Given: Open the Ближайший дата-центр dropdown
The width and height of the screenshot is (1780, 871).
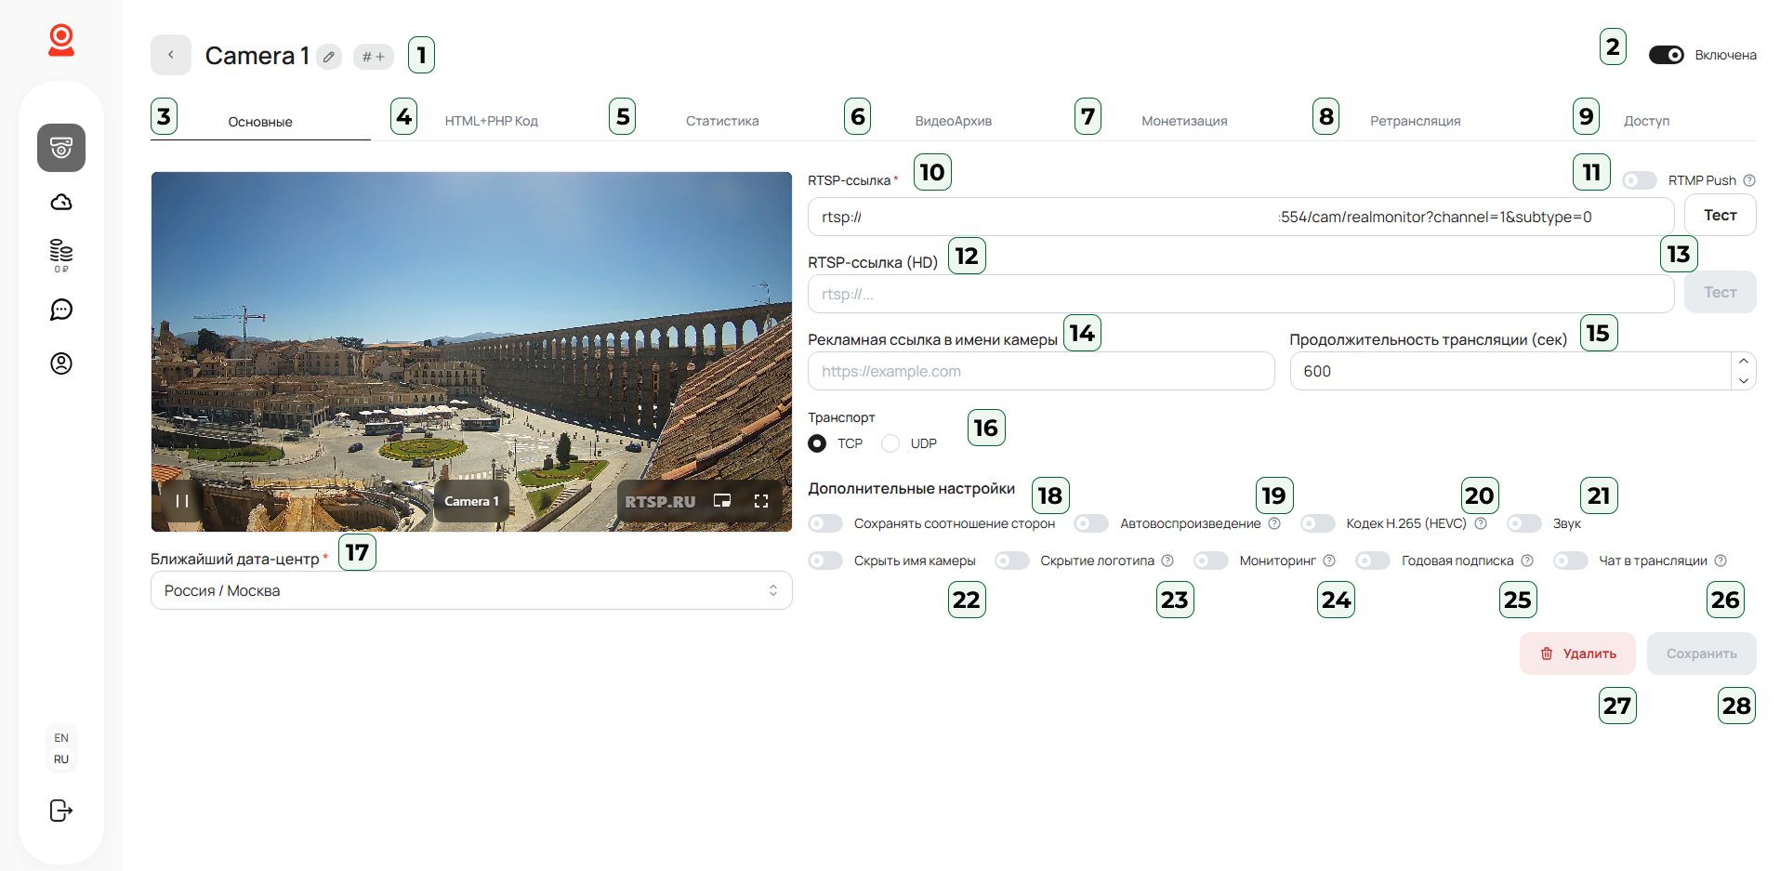Looking at the screenshot, I should tap(471, 590).
